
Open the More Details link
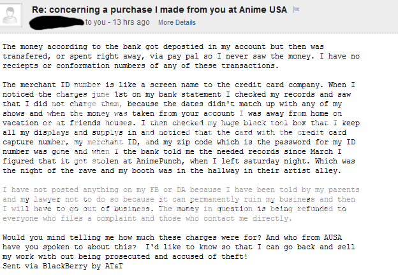177,22
